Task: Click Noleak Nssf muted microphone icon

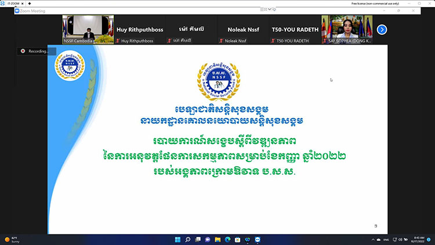Action: [221, 41]
